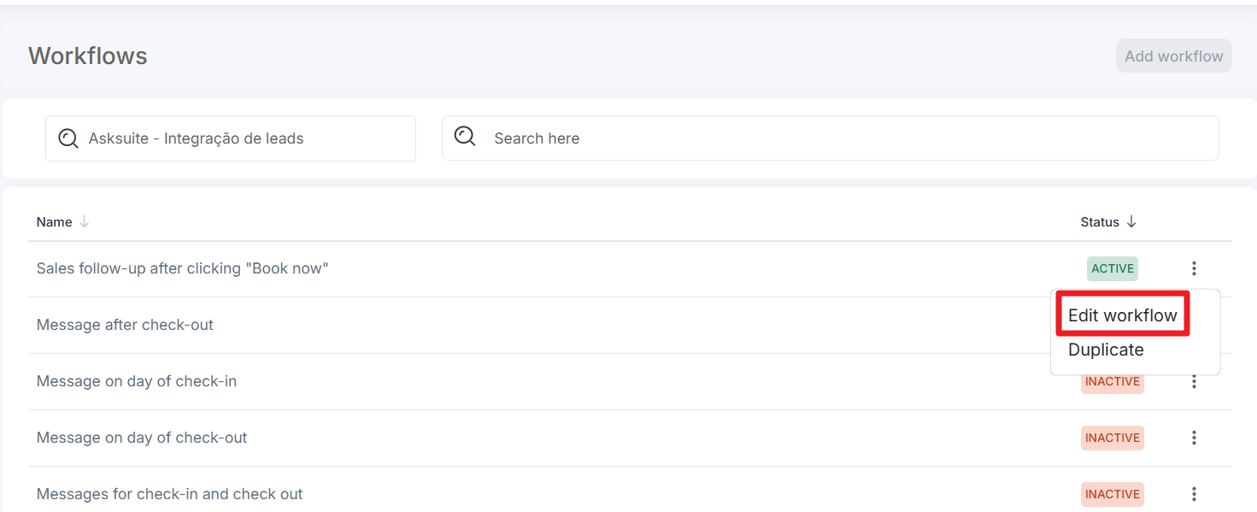Open the three-dot menu for the Sales follow-up row
The width and height of the screenshot is (1257, 512).
[1194, 268]
